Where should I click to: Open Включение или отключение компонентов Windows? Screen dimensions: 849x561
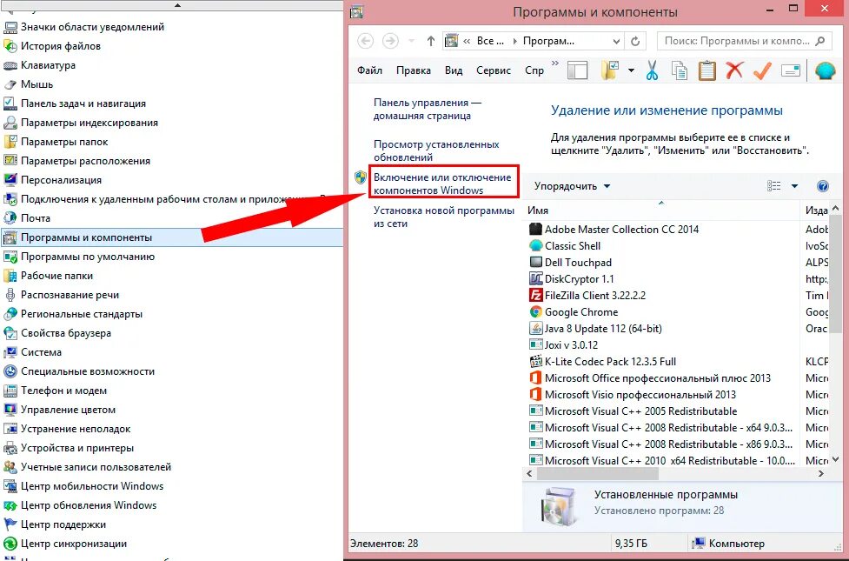442,184
